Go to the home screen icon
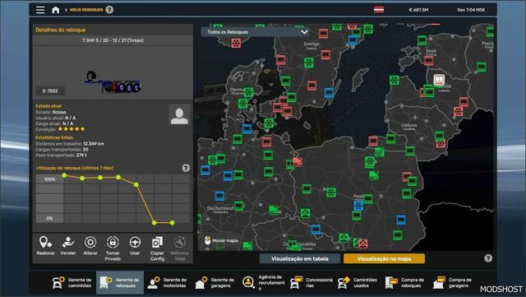526x297 pixels. pos(56,10)
